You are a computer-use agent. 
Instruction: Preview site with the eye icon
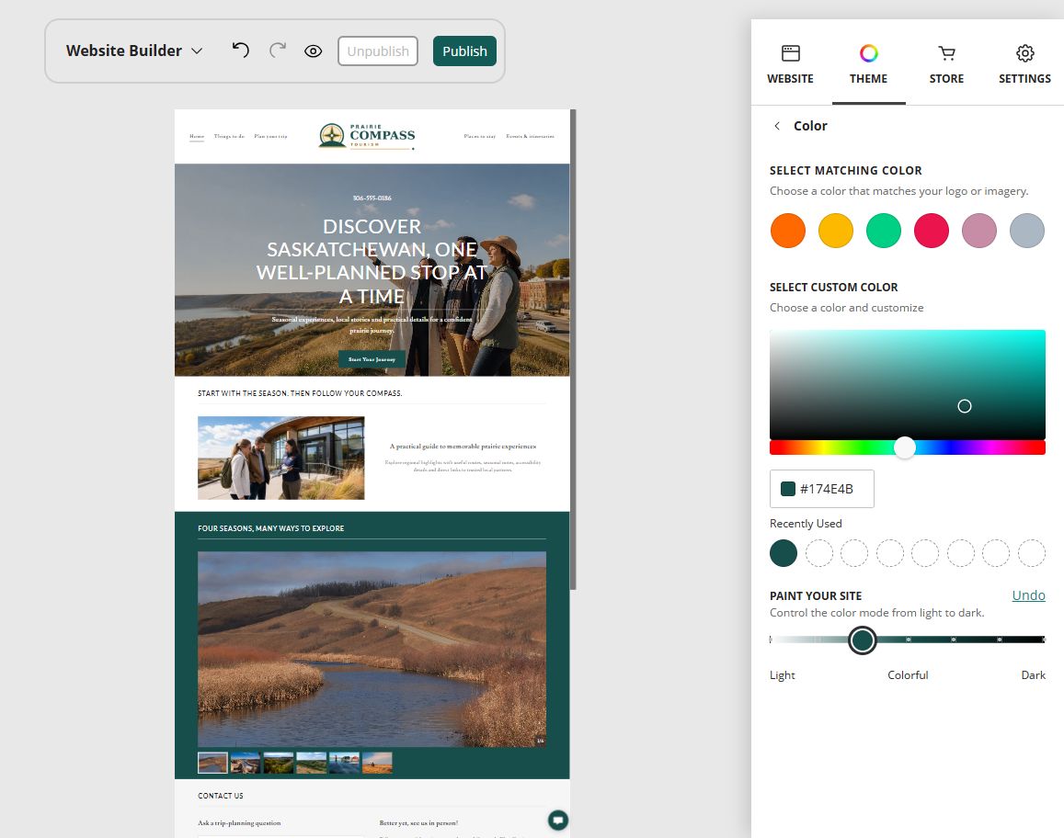point(313,51)
